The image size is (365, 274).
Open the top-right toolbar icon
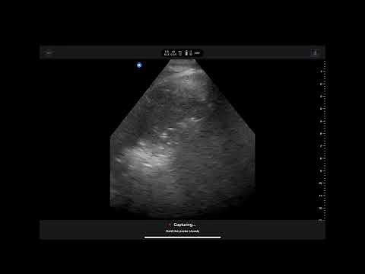[315, 53]
